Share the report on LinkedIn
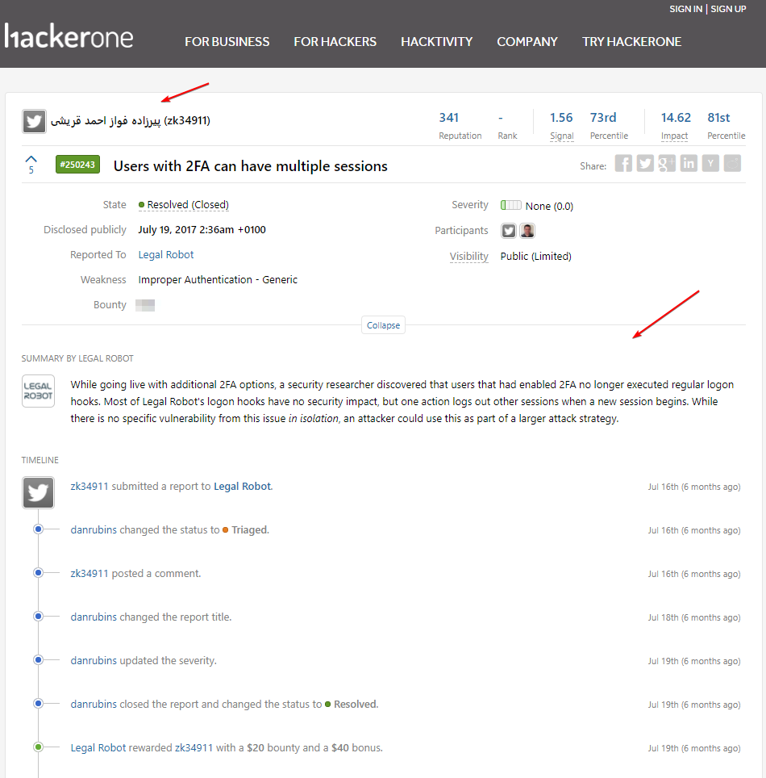Screen dimensions: 766x778 689,163
